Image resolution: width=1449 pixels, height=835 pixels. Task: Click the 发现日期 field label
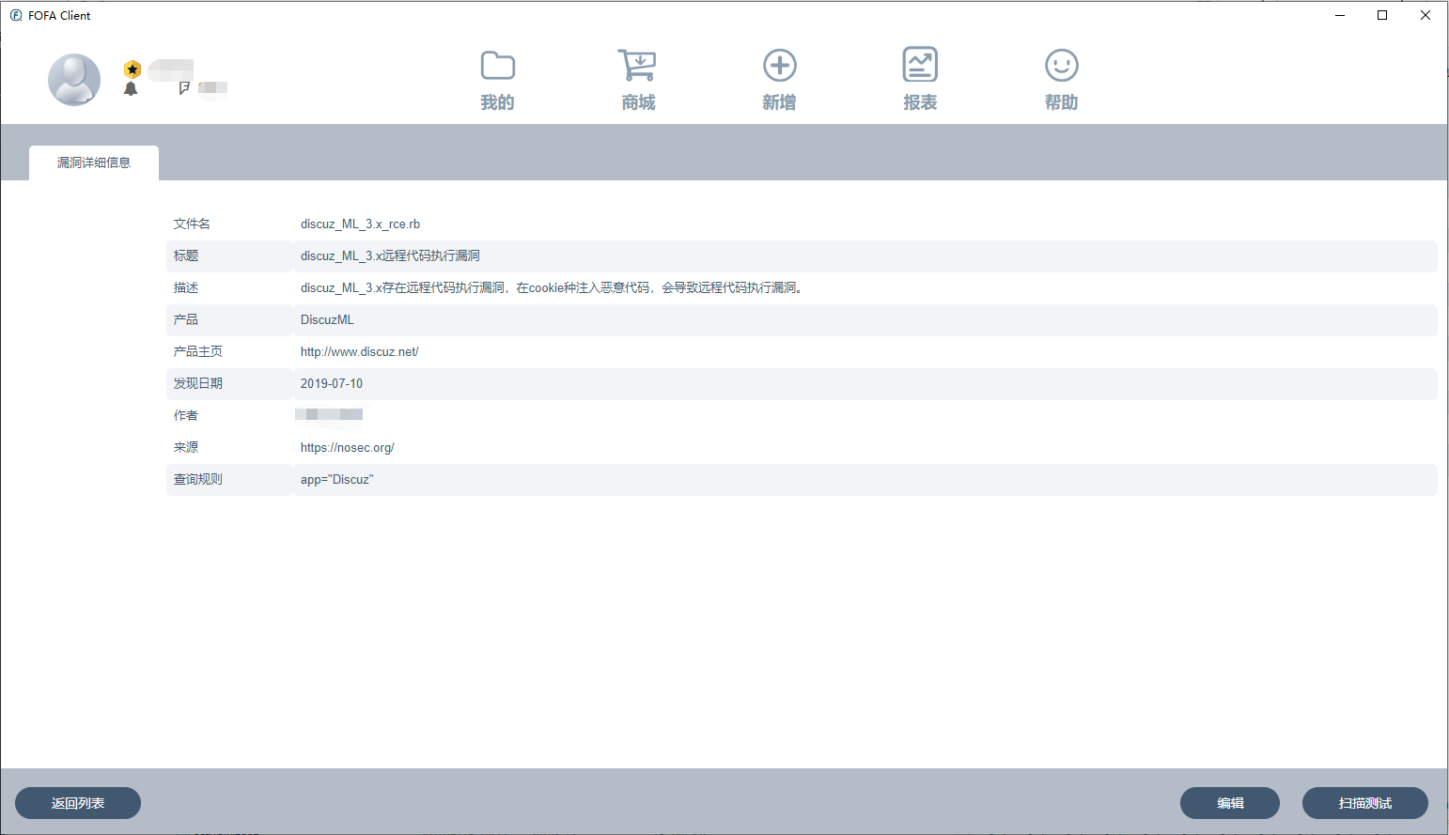pos(198,383)
